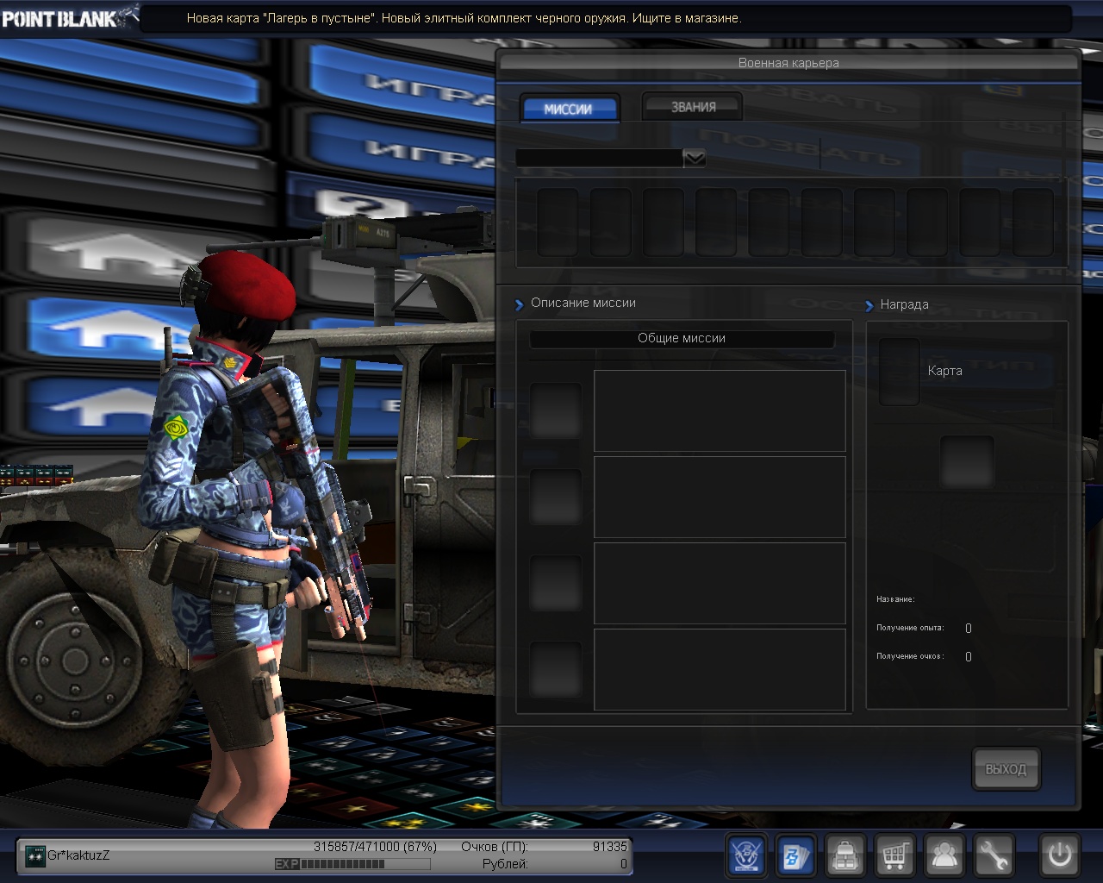Open the clan emblem menu icon

747,855
